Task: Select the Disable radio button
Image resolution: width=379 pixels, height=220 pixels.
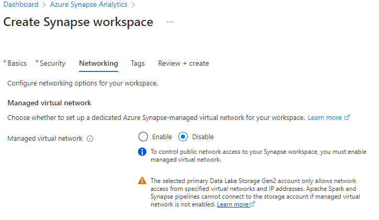Action: (183, 137)
